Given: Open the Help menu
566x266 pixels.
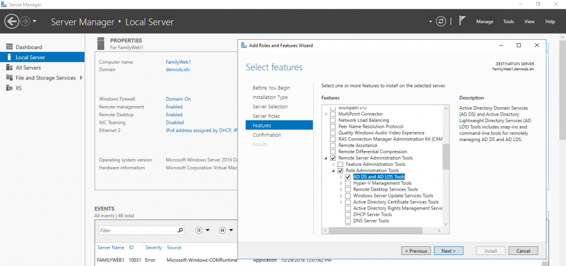Looking at the screenshot, I should 550,22.
